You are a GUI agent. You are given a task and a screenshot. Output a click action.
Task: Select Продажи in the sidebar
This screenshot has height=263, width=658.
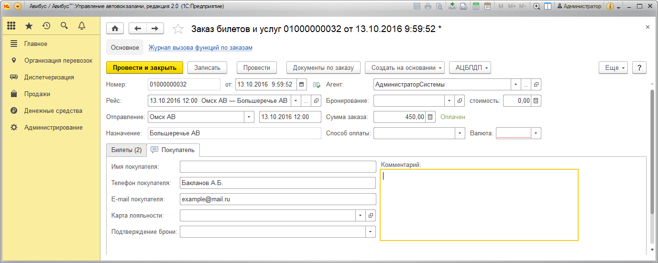(x=37, y=94)
